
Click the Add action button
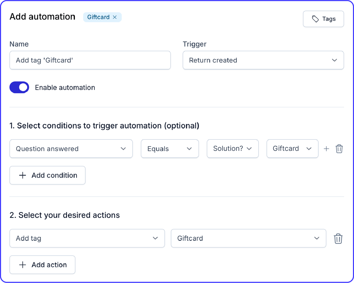click(x=42, y=264)
